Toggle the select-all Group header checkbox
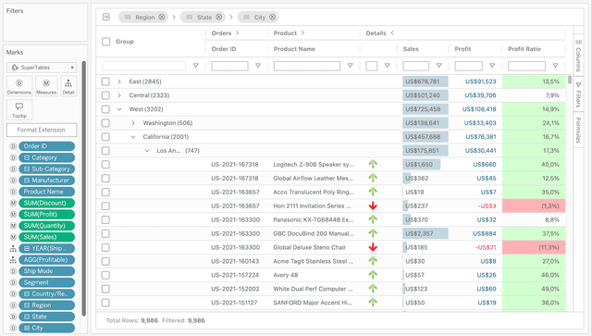Screen dimensions: 592x336 (106, 42)
